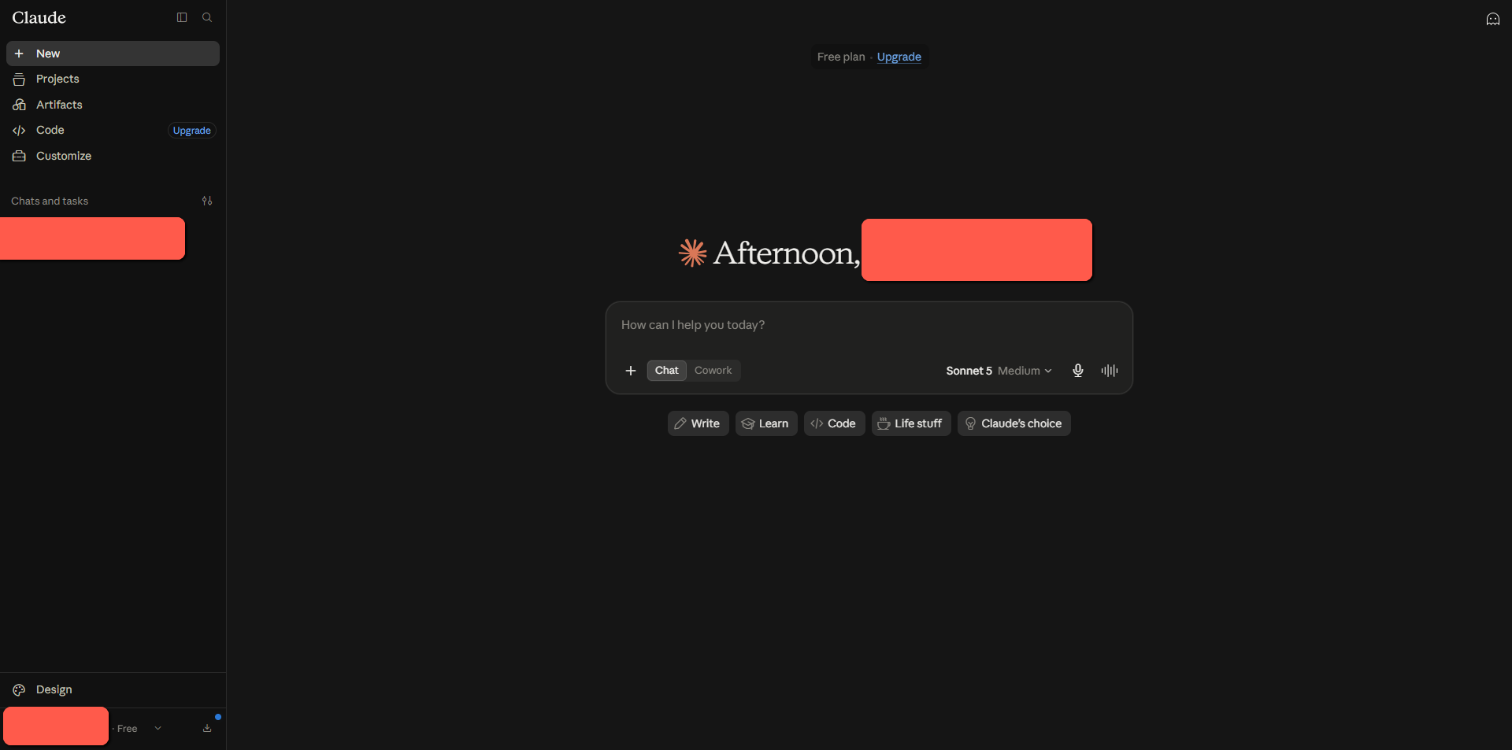Open Design at the sidebar bottom
Viewport: 1512px width, 750px height.
coord(113,689)
